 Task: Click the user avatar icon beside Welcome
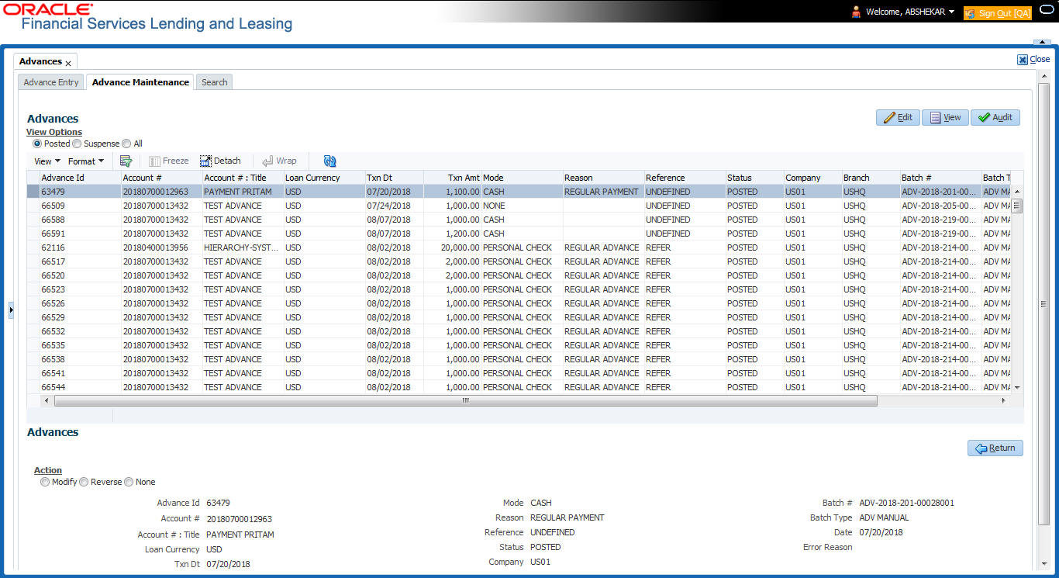[856, 12]
